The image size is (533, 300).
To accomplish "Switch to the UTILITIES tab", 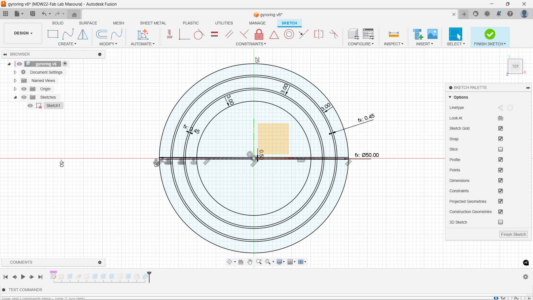I will 224,23.
